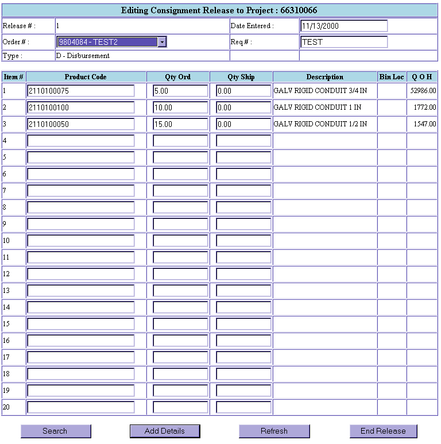
Task: Edit Qty Ship field for item 3
Action: 243,124
